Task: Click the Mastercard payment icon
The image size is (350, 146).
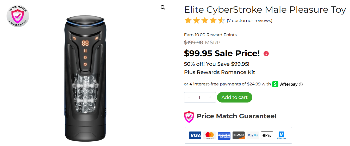Action: pos(209,135)
